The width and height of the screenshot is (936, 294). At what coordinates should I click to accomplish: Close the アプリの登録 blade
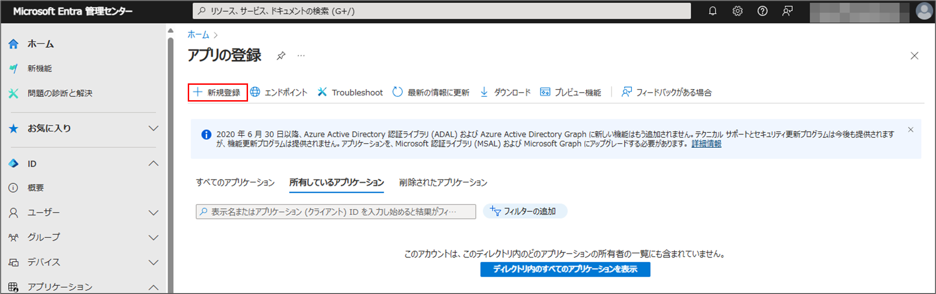coord(915,56)
